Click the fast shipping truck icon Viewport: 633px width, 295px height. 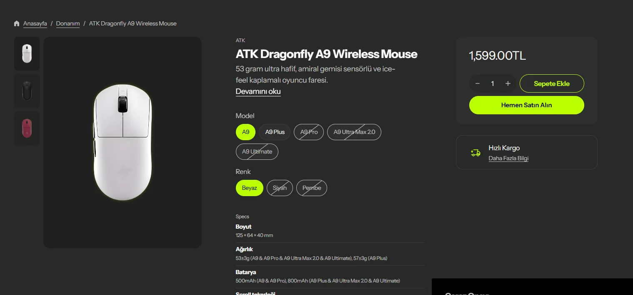pos(475,153)
